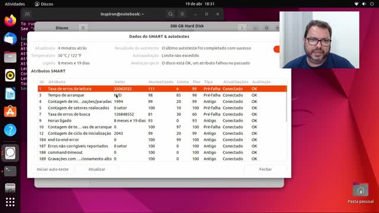Screen dimensions: 379x213
Task: Toggle the SMART enabled switch
Action: [277, 49]
